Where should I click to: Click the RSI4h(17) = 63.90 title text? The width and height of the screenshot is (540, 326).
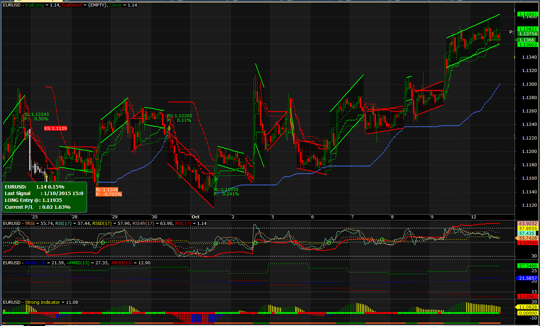tap(152, 224)
